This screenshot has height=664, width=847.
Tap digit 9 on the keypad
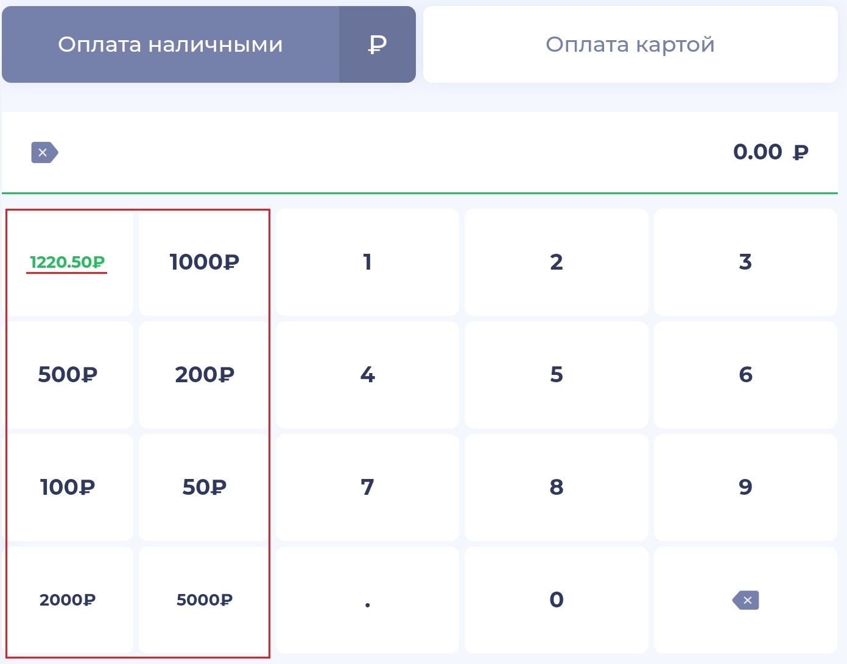click(745, 488)
